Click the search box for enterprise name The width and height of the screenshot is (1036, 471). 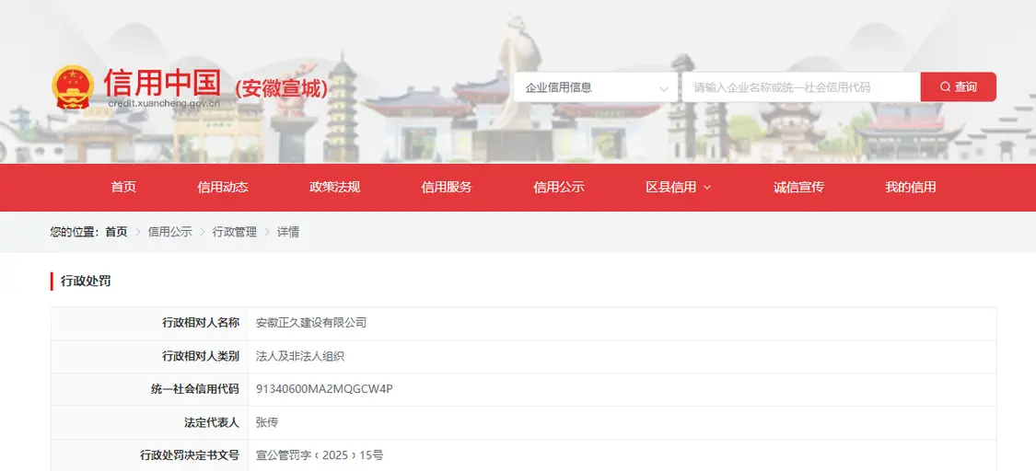(799, 87)
